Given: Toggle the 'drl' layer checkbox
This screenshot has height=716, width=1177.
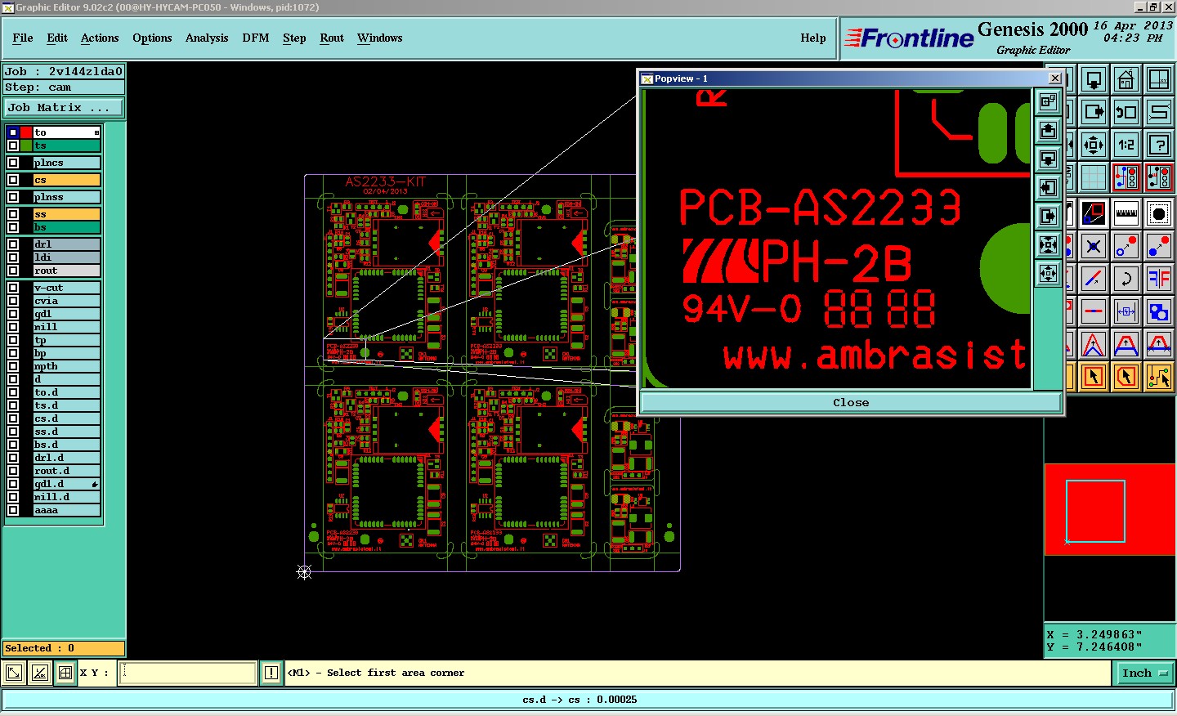Looking at the screenshot, I should 13,244.
